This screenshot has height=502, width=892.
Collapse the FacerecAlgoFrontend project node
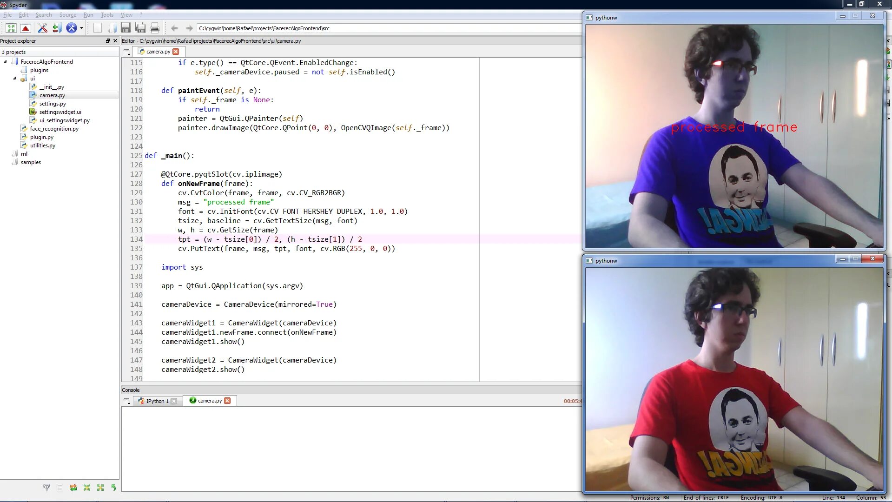tap(6, 61)
